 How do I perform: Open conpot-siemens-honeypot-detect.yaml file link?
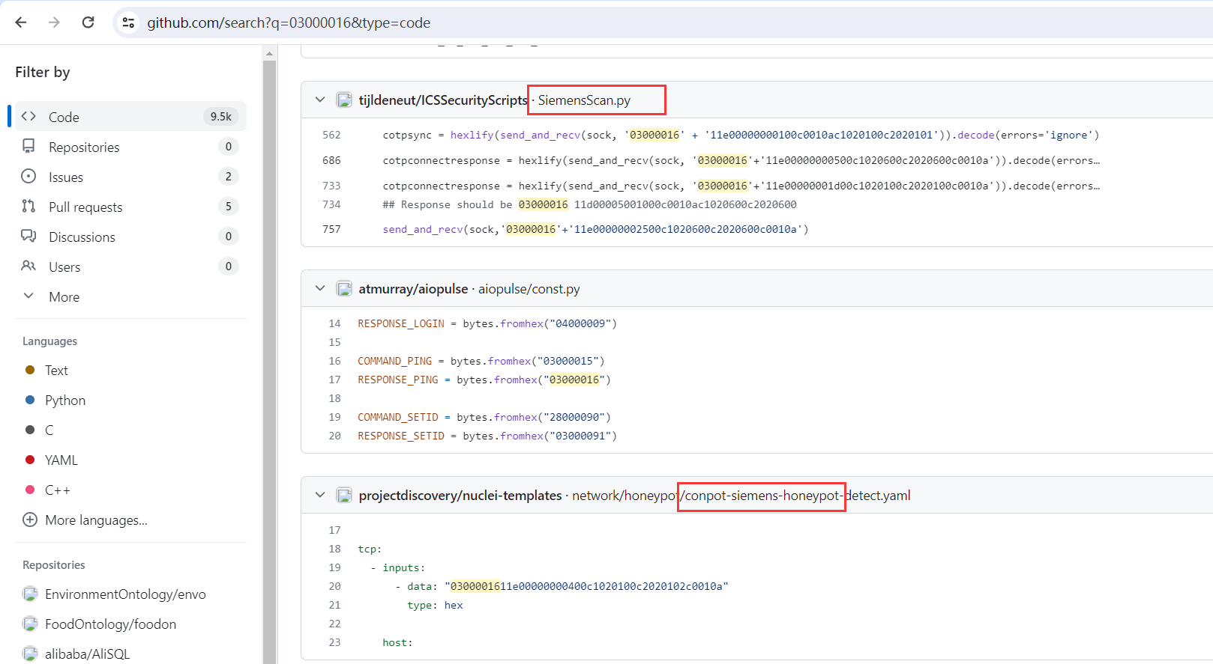coord(741,495)
